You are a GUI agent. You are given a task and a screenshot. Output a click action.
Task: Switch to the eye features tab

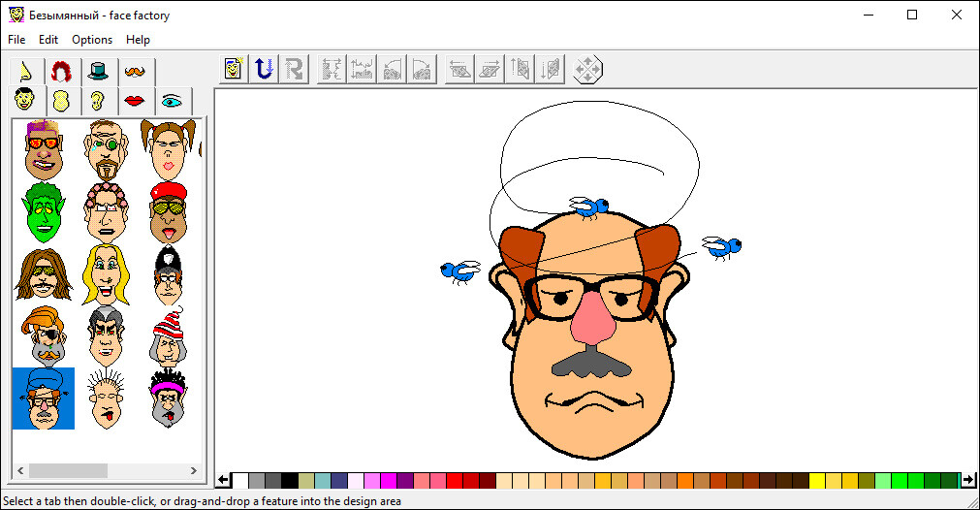[x=172, y=101]
